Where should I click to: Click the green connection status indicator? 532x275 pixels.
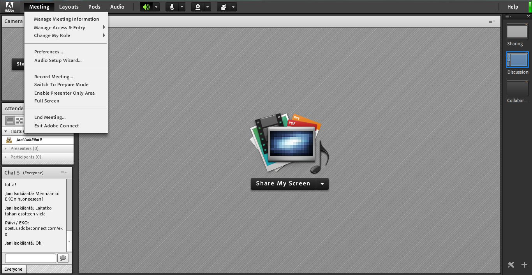[x=530, y=7]
